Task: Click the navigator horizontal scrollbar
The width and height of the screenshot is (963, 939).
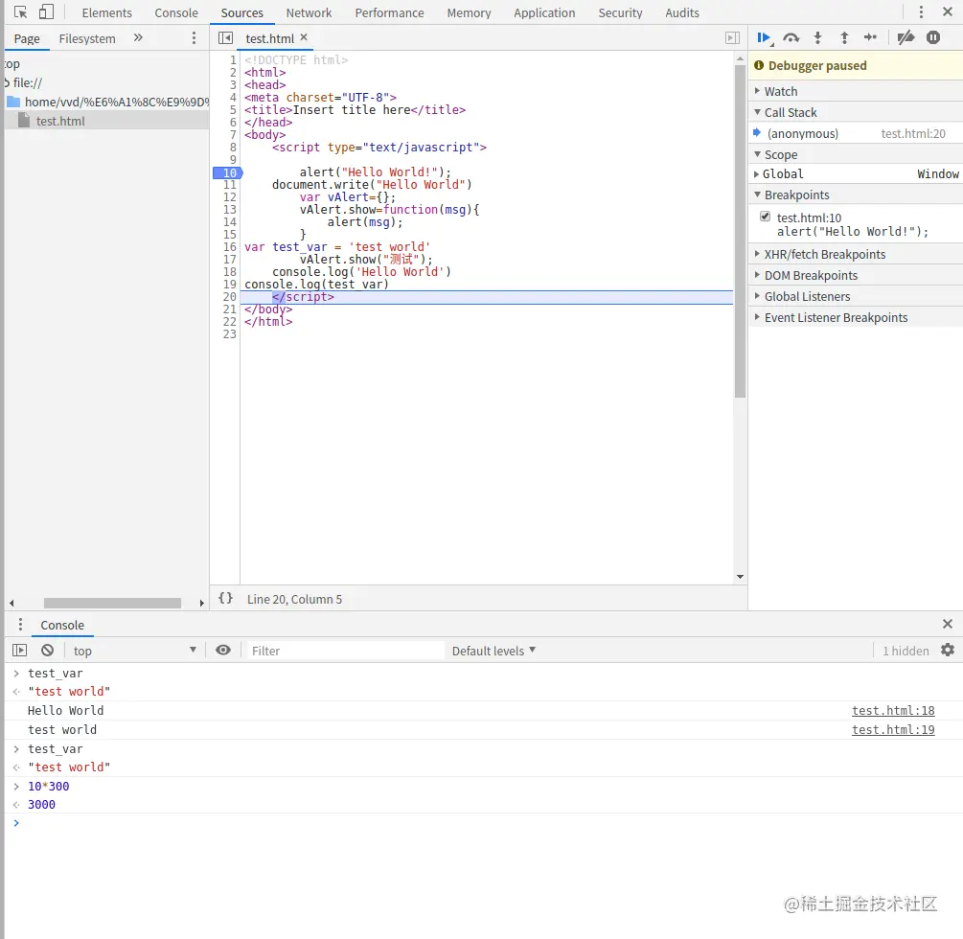Action: click(112, 603)
